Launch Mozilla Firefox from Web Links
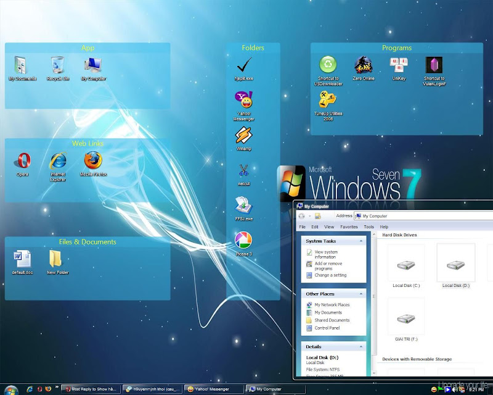 (x=94, y=164)
